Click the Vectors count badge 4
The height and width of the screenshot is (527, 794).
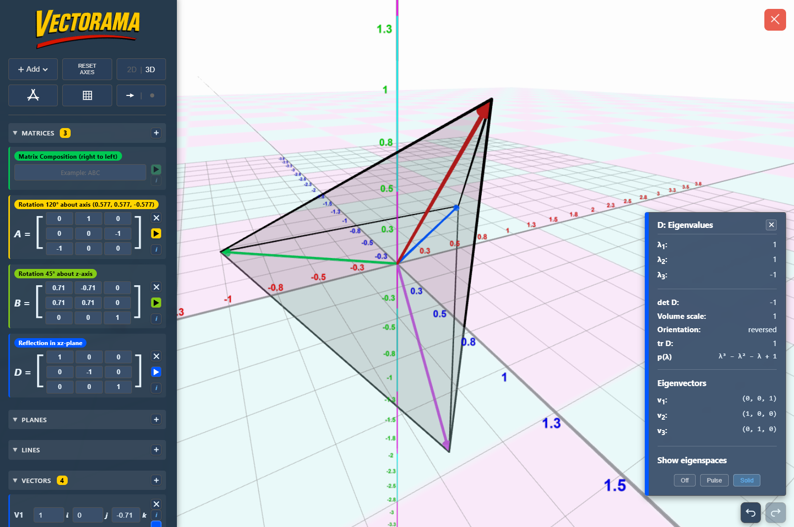[x=62, y=481]
